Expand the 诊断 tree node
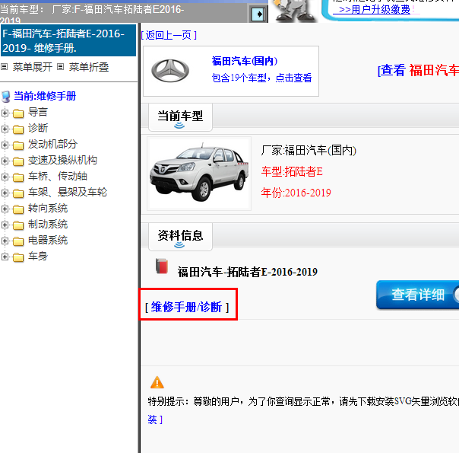The image size is (459, 453). pyautogui.click(x=5, y=129)
